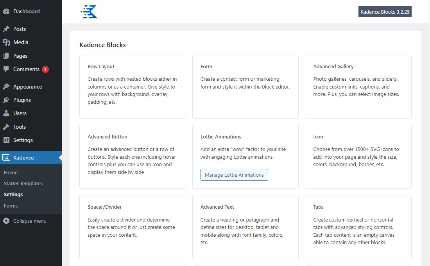This screenshot has width=430, height=266.
Task: Click the Media library icon
Action: pos(6,42)
